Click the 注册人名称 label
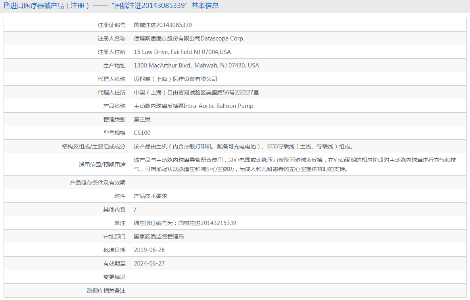Image resolution: width=470 pixels, height=300 pixels. 111,39
